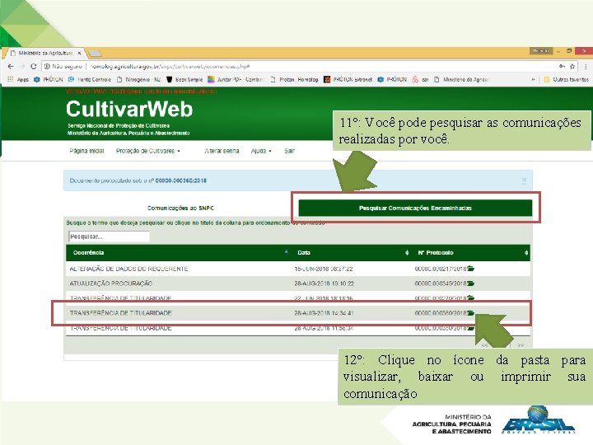
Task: Click Pesquisar Comunicações Encaminhadas button
Action: [x=415, y=208]
